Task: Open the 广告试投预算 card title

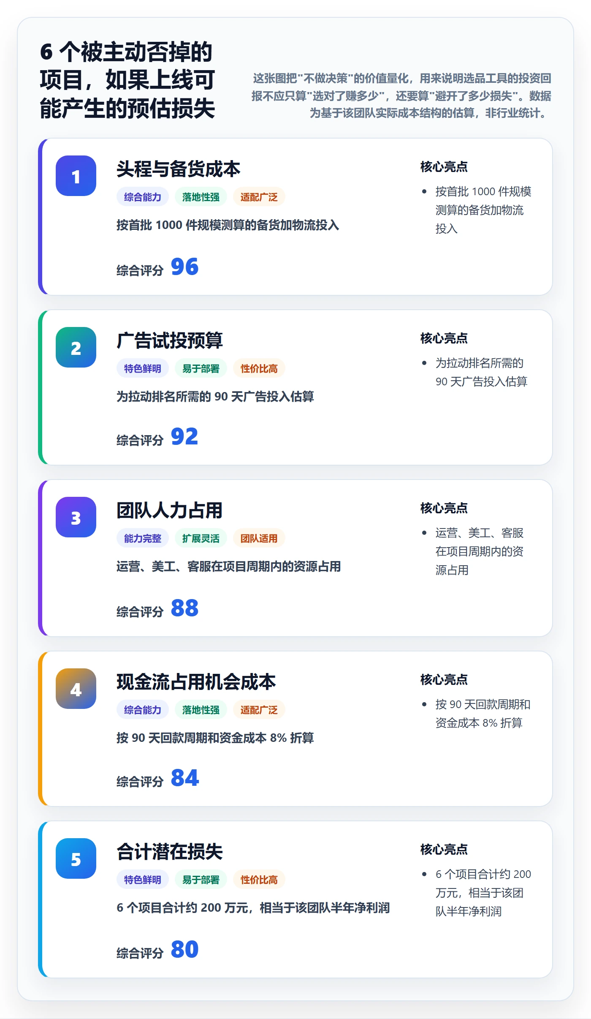Action: 169,341
